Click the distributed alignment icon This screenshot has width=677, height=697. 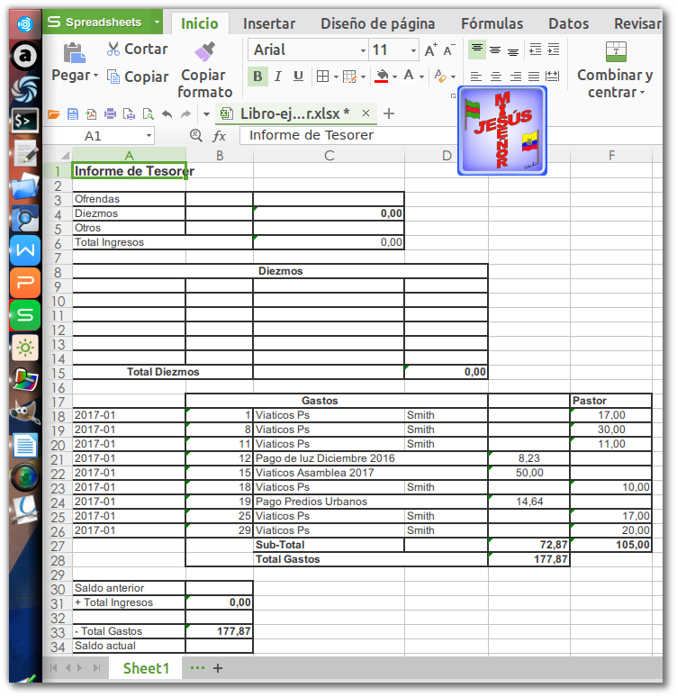click(x=553, y=77)
